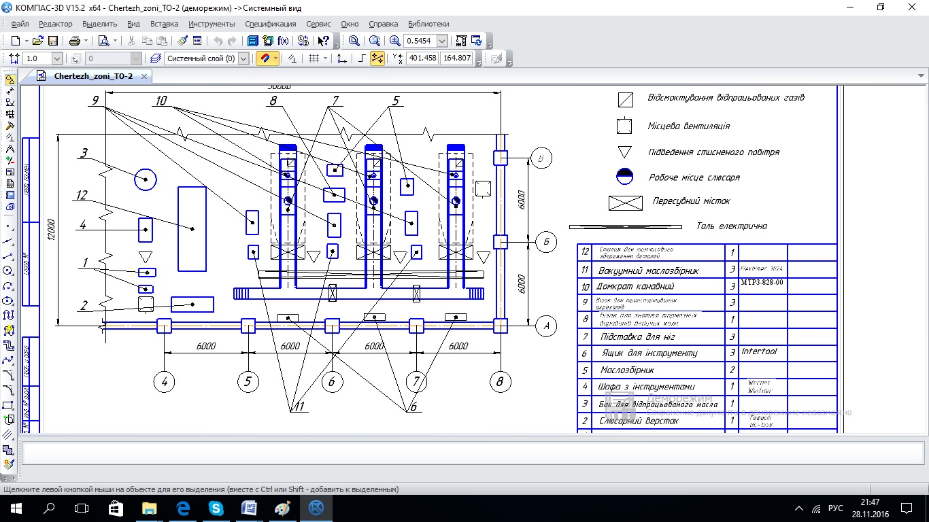Toggle orthogonal drawing mode
The height and width of the screenshot is (522, 929).
(362, 58)
